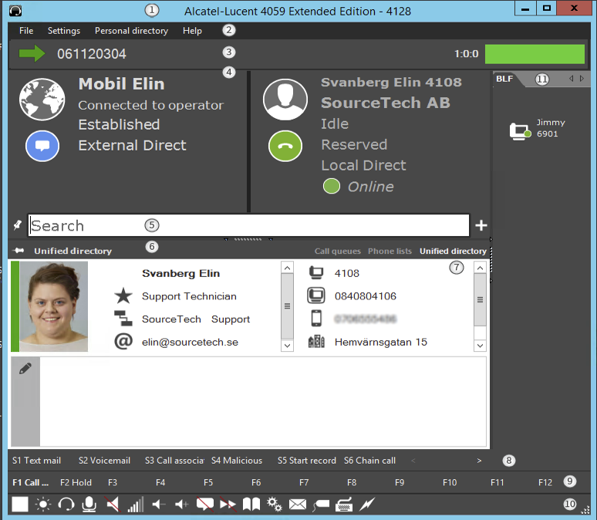
Task: Click the lightning bolt icon
Action: click(367, 505)
